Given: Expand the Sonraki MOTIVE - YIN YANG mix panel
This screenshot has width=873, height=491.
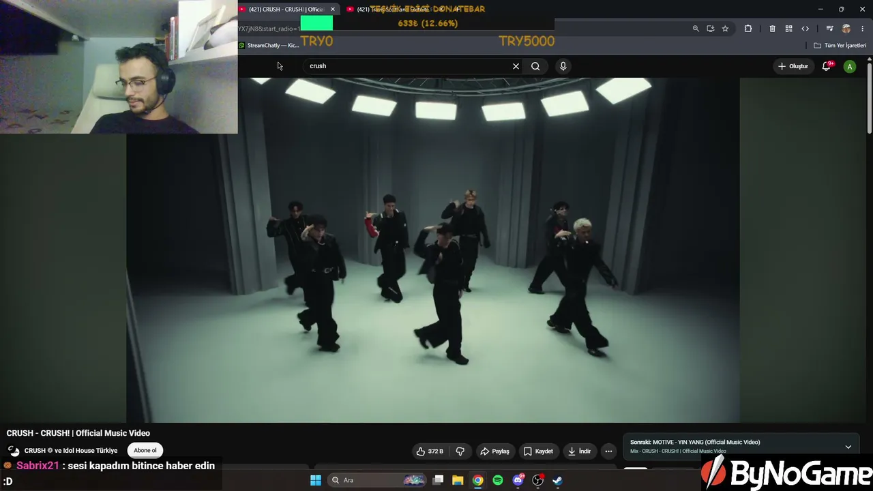Looking at the screenshot, I should coord(848,447).
